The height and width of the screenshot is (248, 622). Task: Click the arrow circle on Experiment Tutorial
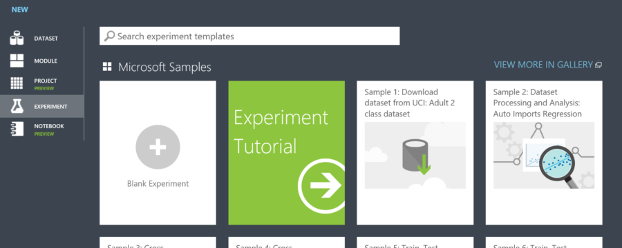pos(321,185)
